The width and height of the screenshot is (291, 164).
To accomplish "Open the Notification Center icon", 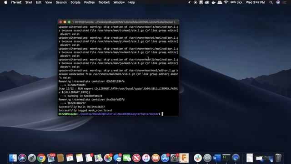I will [x=285, y=2].
